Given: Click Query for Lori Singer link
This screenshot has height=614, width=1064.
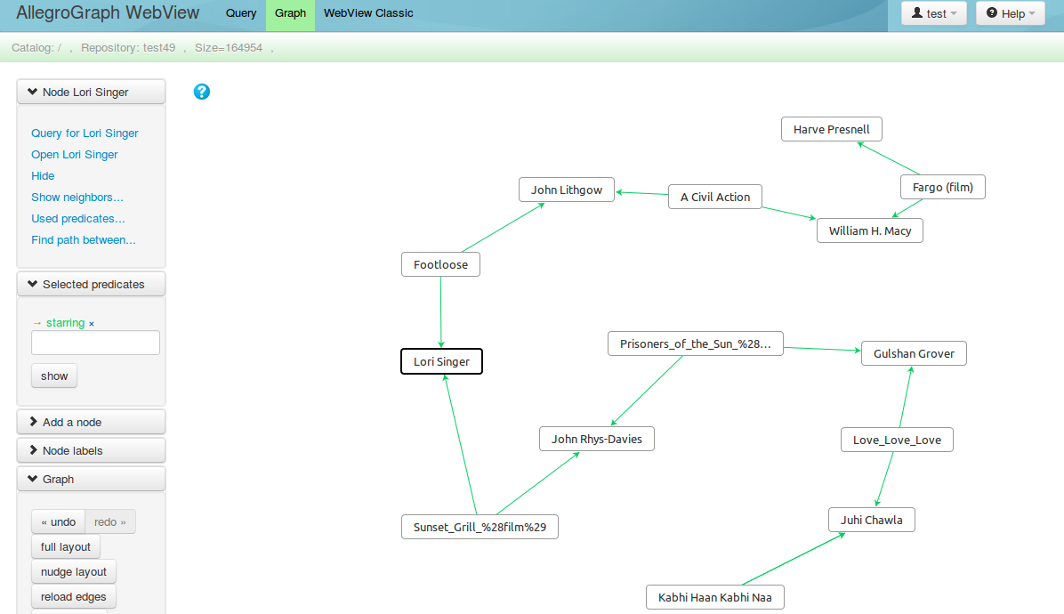Looking at the screenshot, I should tap(85, 133).
